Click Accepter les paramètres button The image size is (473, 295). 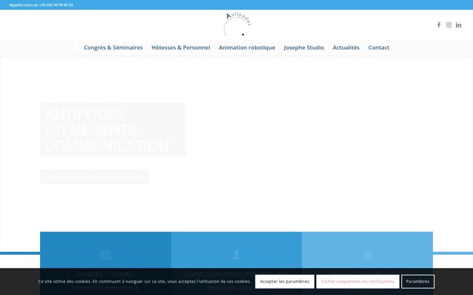coord(284,281)
